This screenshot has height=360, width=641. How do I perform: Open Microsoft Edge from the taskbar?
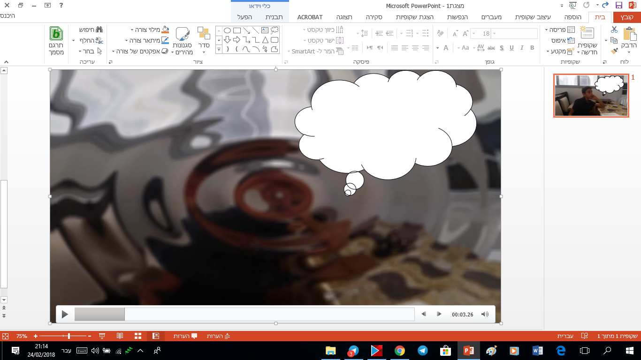561,351
